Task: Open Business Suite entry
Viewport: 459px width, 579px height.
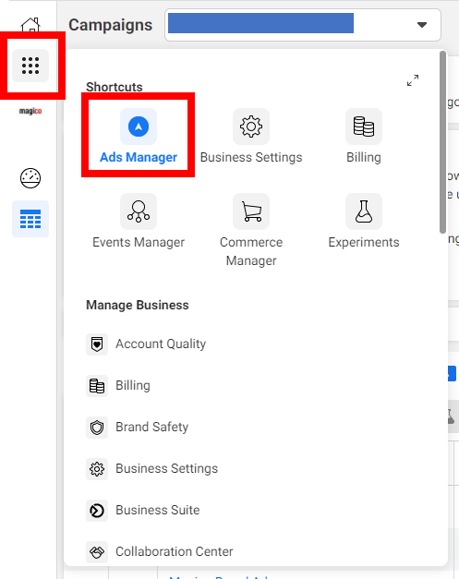Action: point(143,511)
